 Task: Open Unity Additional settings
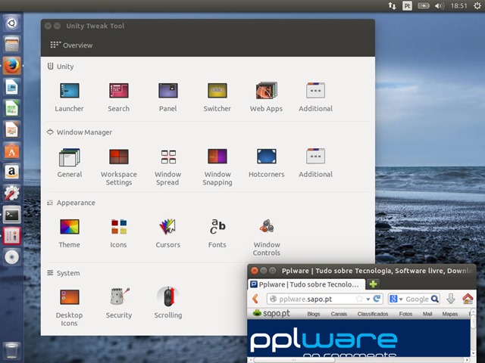[315, 98]
